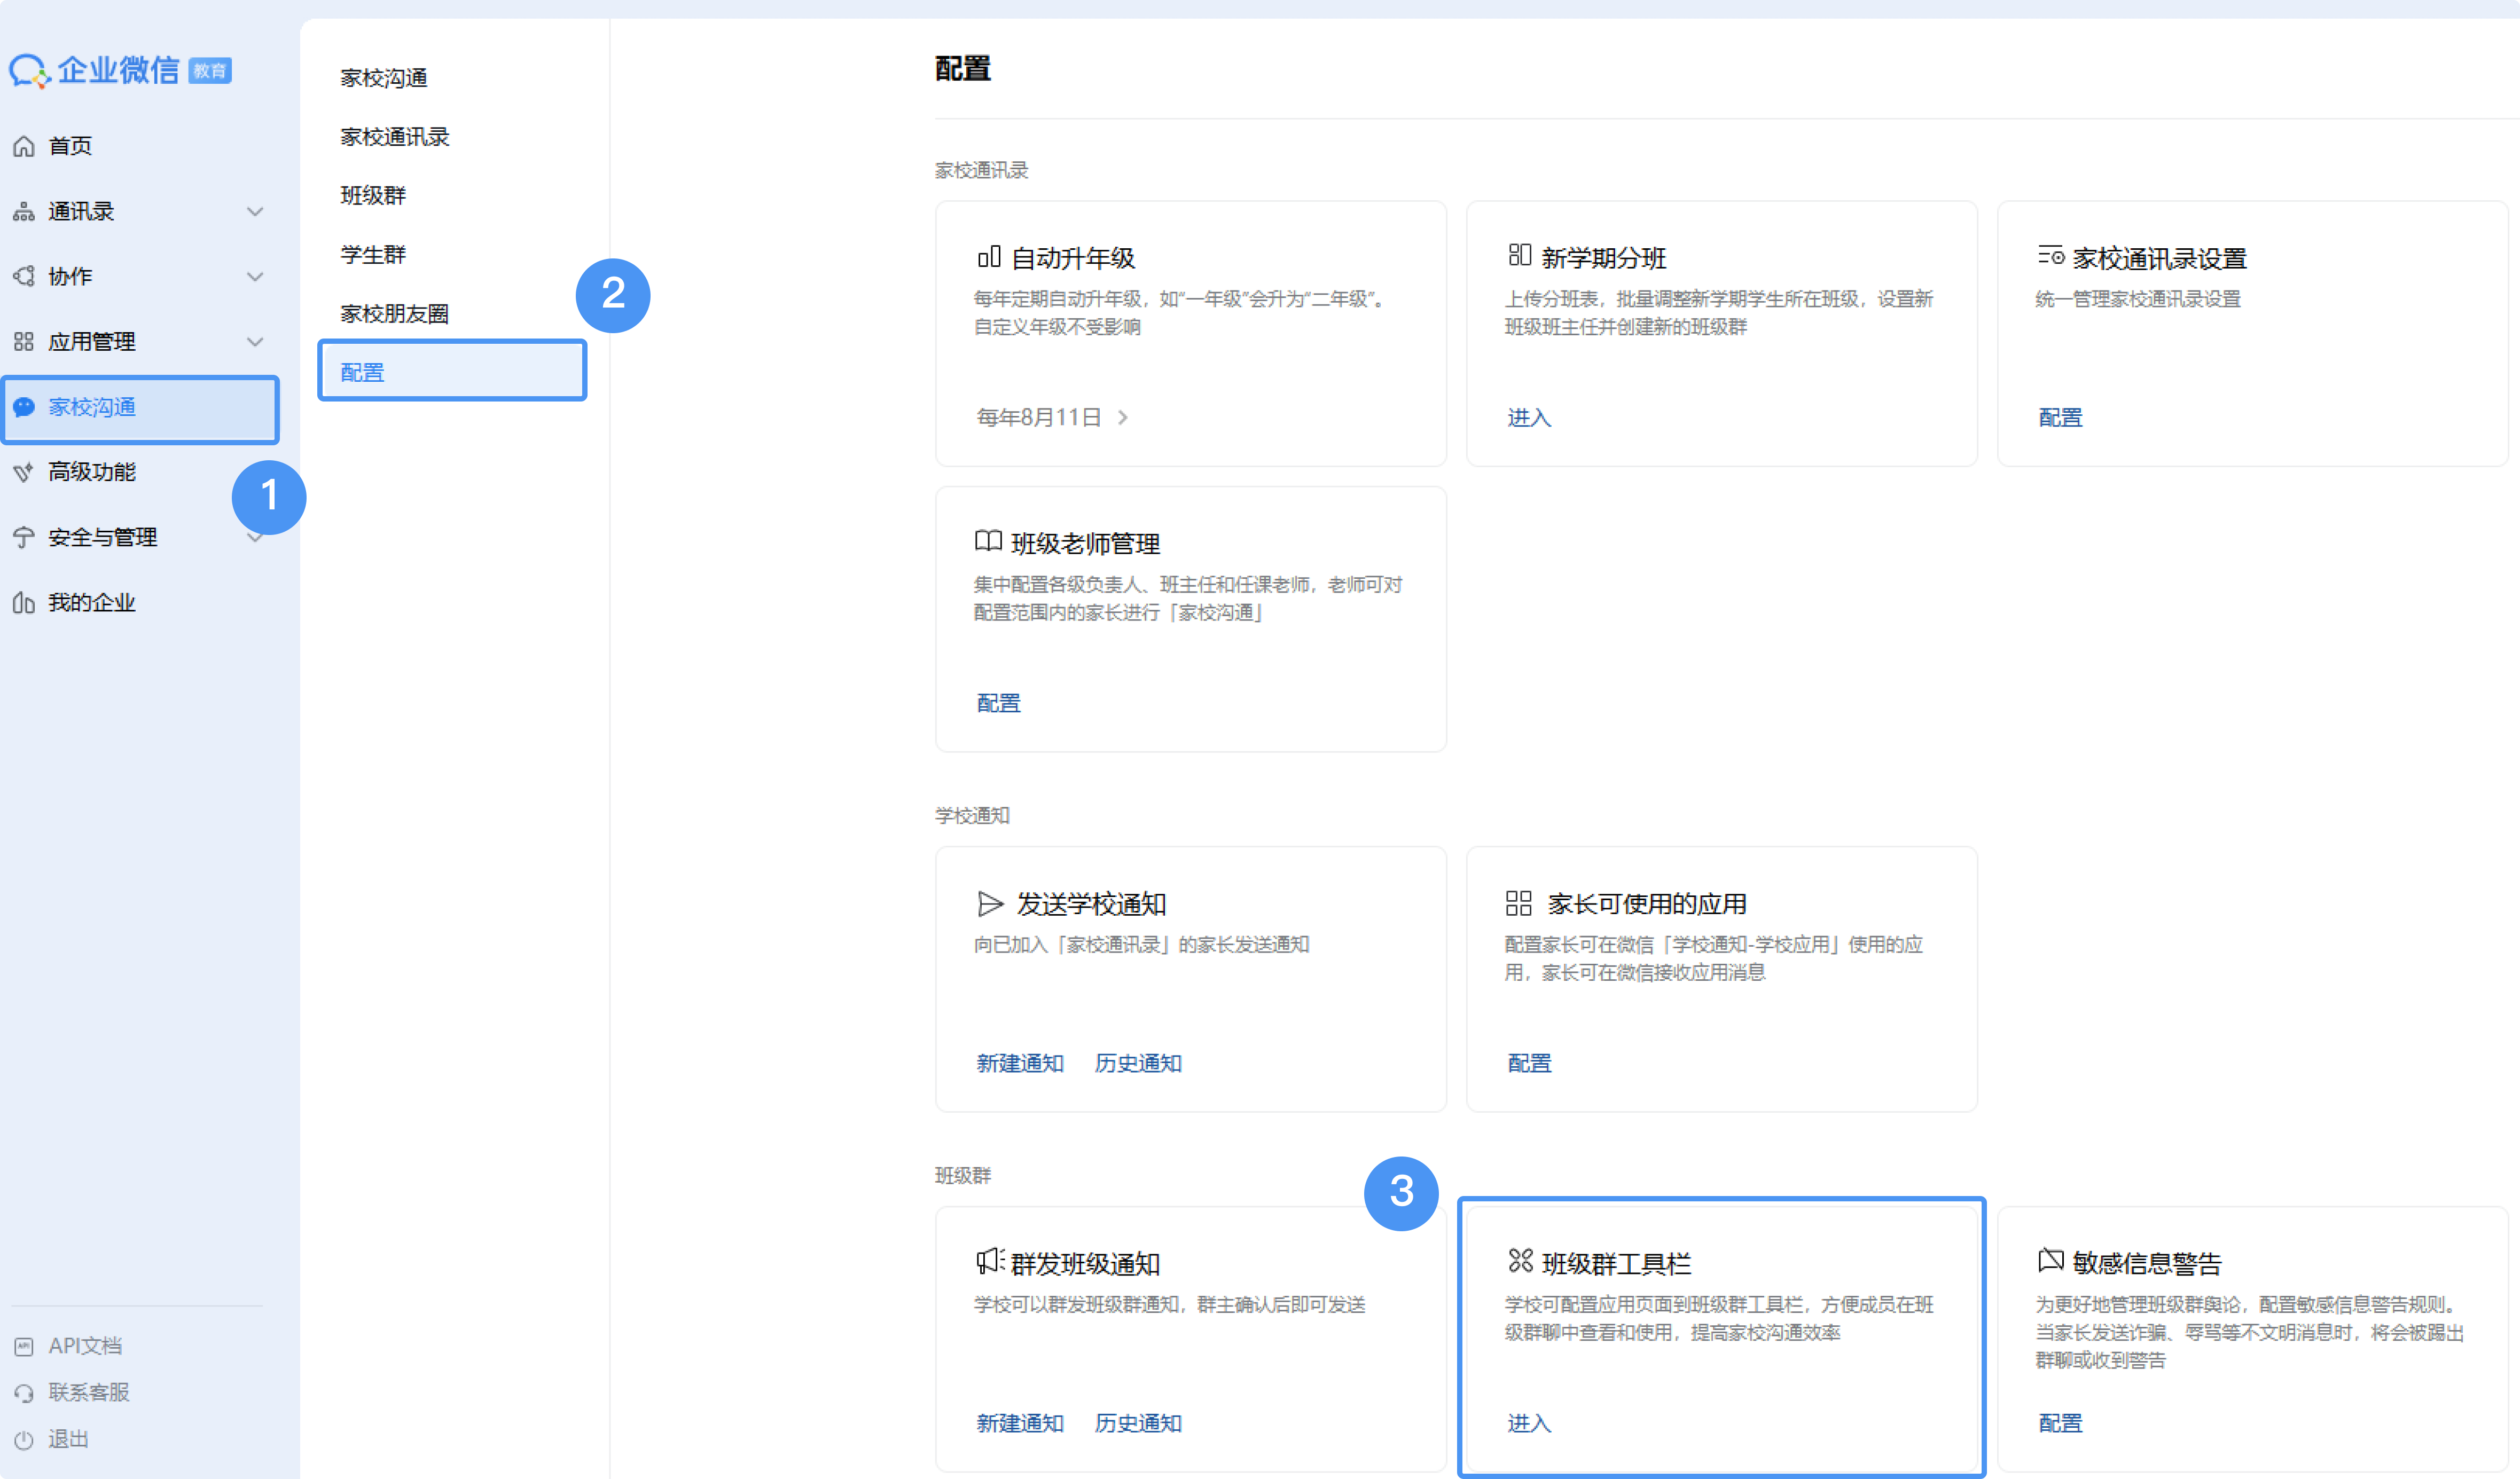Expand the 应用管理 sidebar chevron
The width and height of the screenshot is (2520, 1479).
(x=256, y=342)
